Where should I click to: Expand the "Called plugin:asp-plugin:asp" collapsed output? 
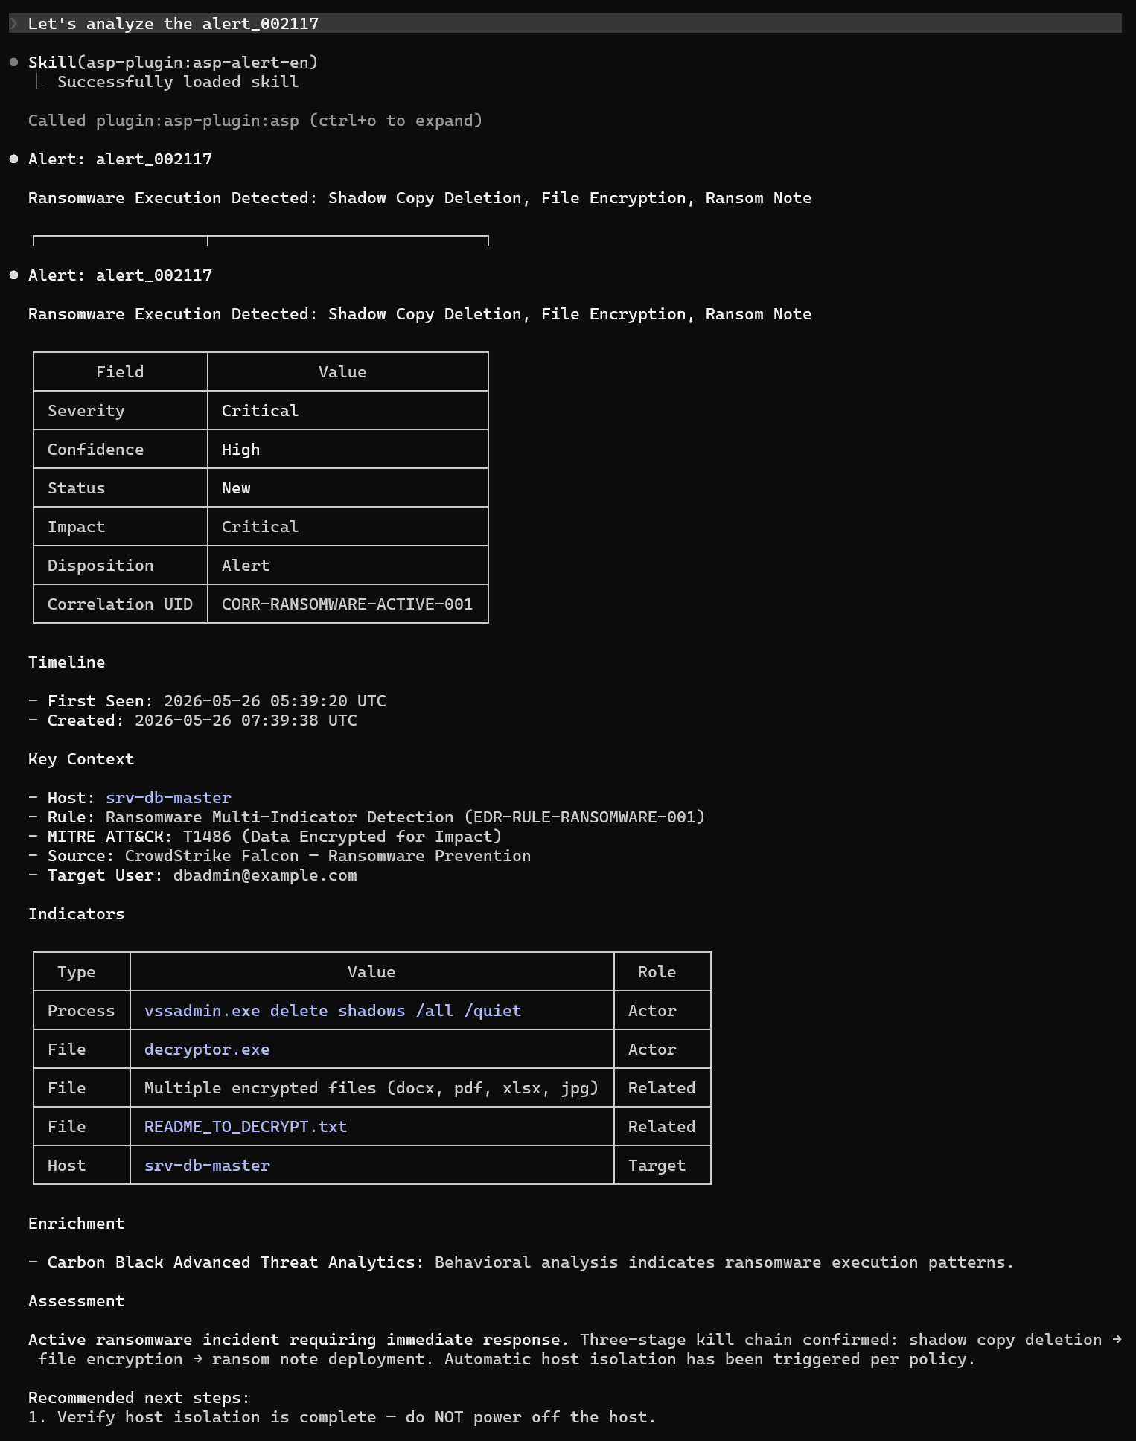[255, 121]
